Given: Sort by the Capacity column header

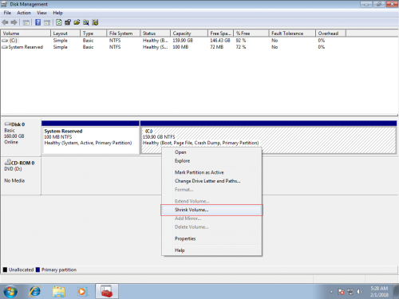Looking at the screenshot, I should coord(189,33).
